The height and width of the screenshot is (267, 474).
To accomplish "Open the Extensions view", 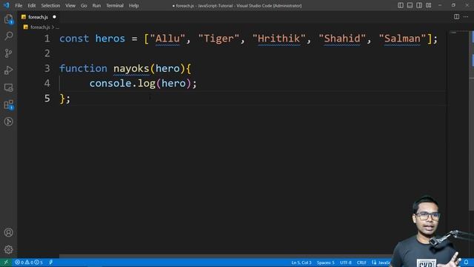I will click(x=8, y=105).
